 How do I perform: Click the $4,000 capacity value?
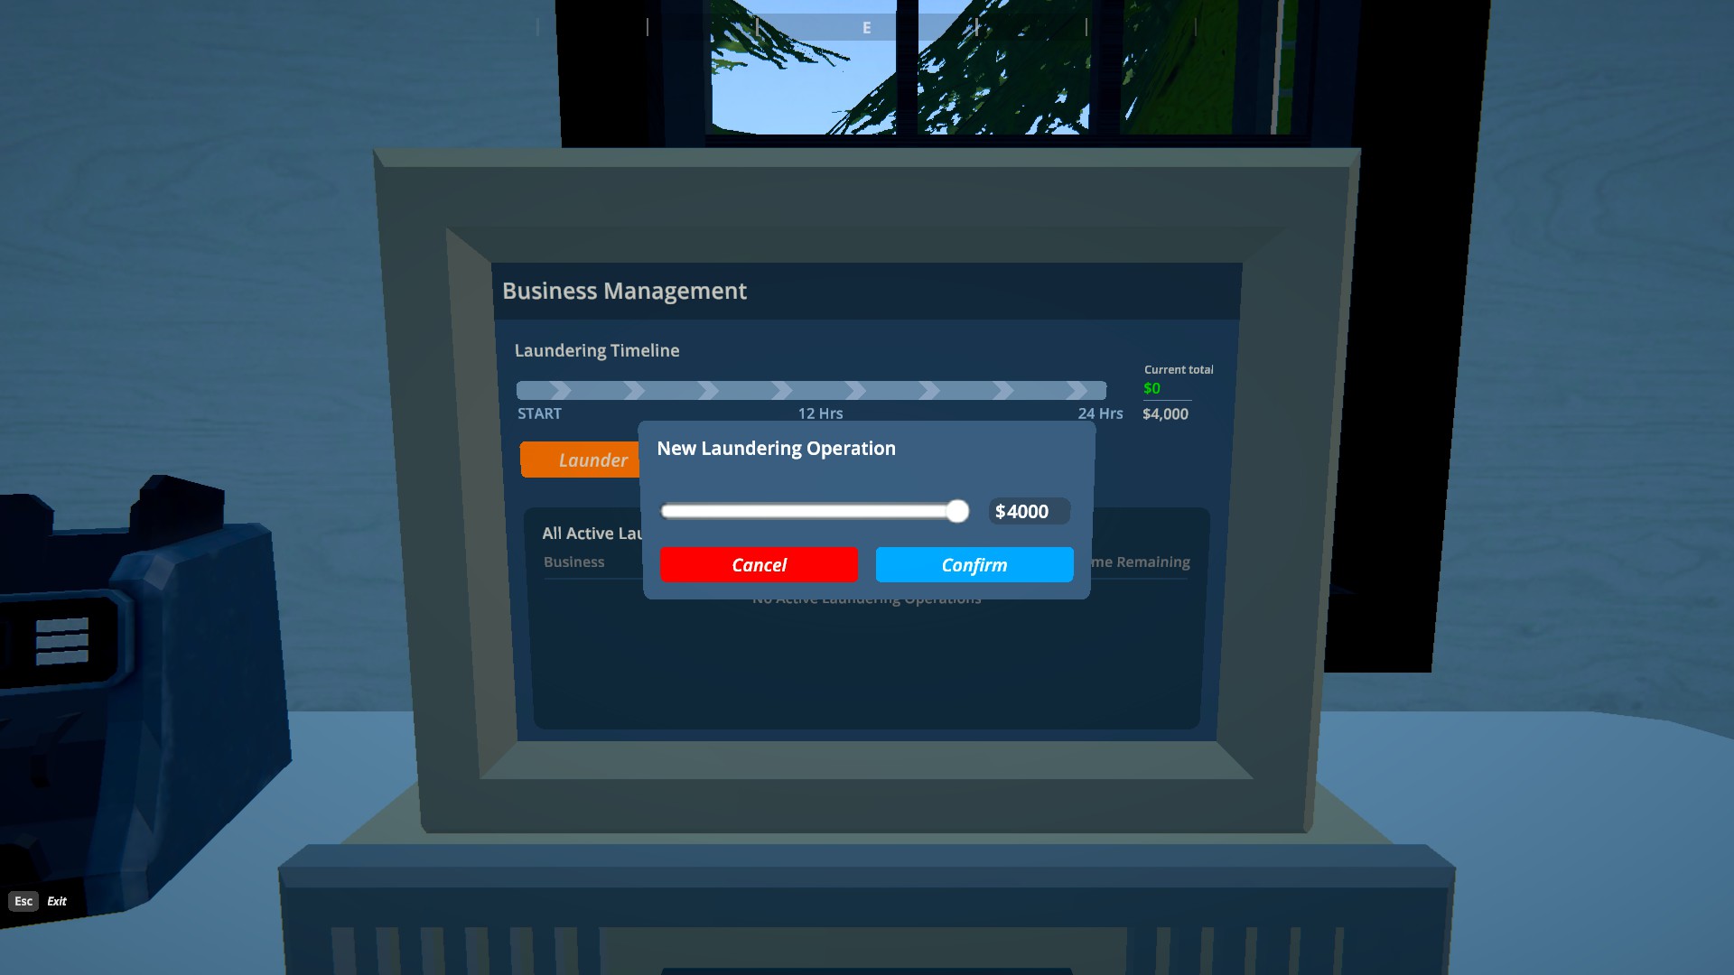coord(1165,413)
